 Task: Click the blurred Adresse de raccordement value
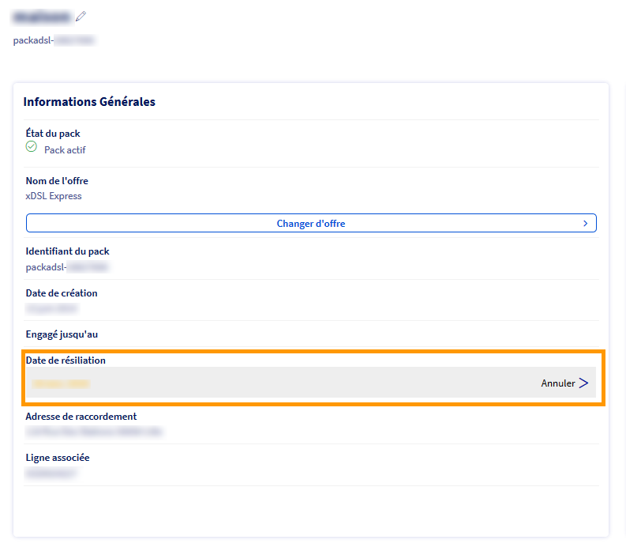coord(93,432)
